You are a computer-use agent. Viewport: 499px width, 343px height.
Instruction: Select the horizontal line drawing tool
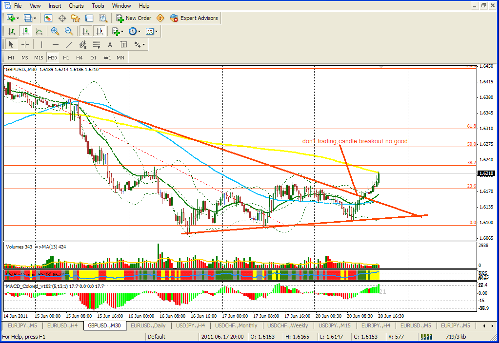coord(56,44)
